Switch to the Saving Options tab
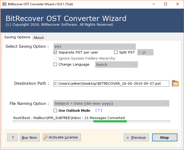Image resolution: width=184 pixels, height=150 pixels. pos(17,37)
